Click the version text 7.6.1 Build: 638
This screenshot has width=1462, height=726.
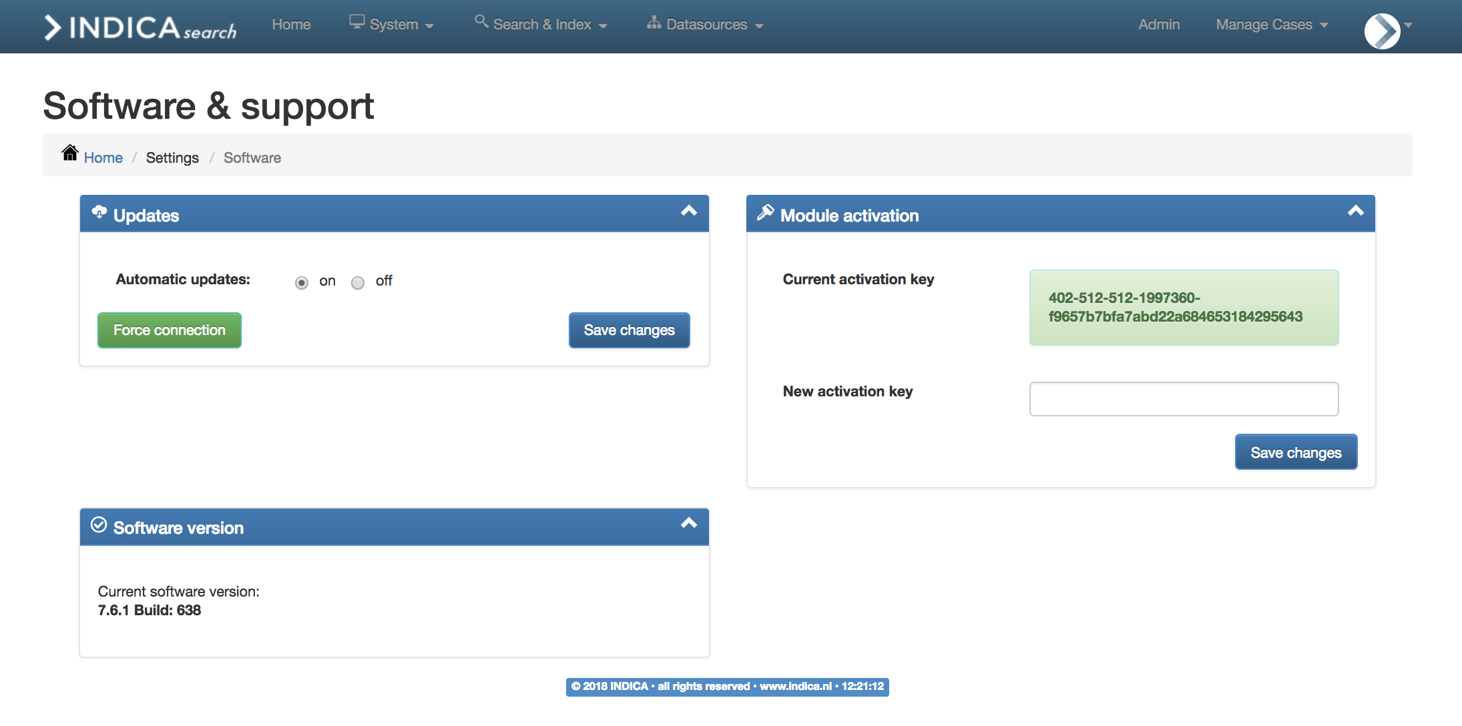[150, 611]
